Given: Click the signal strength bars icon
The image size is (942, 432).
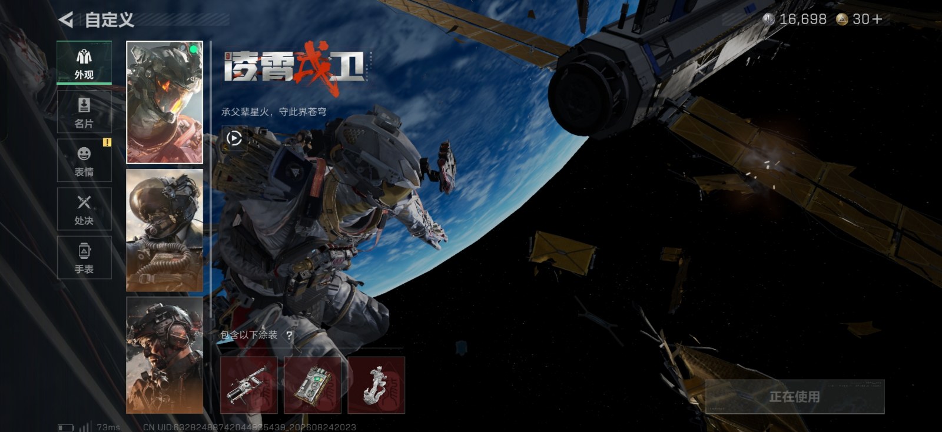Looking at the screenshot, I should coord(85,427).
